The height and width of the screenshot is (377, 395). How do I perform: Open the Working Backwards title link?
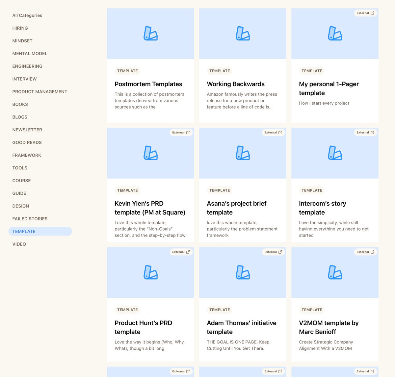pyautogui.click(x=236, y=84)
